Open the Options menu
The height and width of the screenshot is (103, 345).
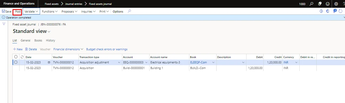pyautogui.click(x=118, y=12)
